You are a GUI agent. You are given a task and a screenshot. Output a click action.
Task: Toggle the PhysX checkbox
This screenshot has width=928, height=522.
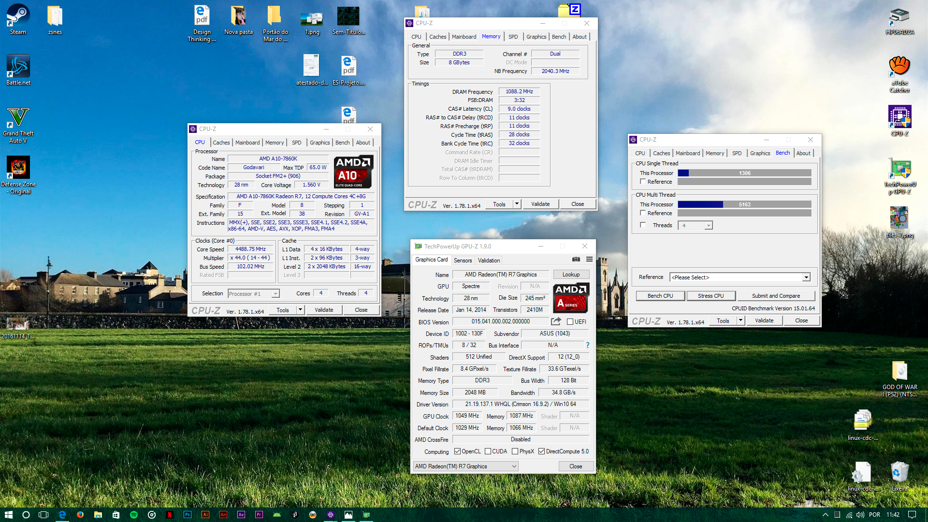[x=515, y=451]
